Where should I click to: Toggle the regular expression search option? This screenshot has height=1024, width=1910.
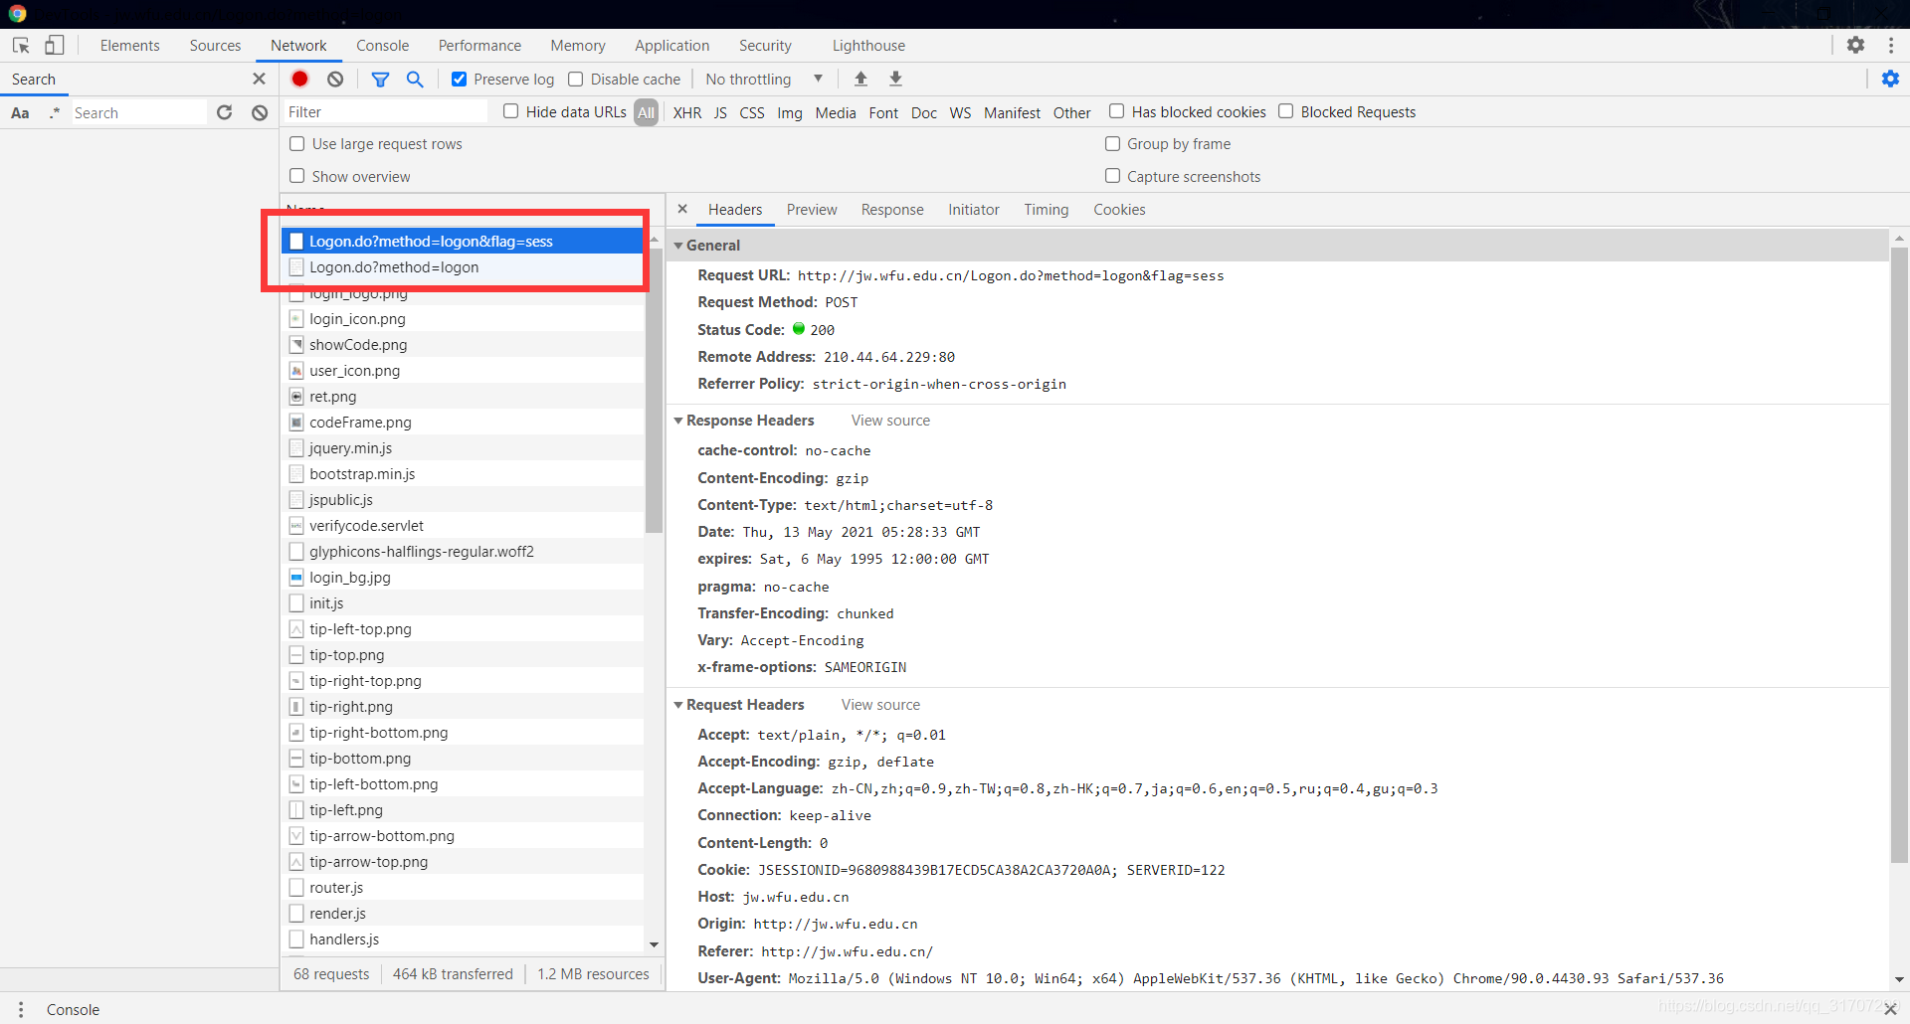[55, 112]
